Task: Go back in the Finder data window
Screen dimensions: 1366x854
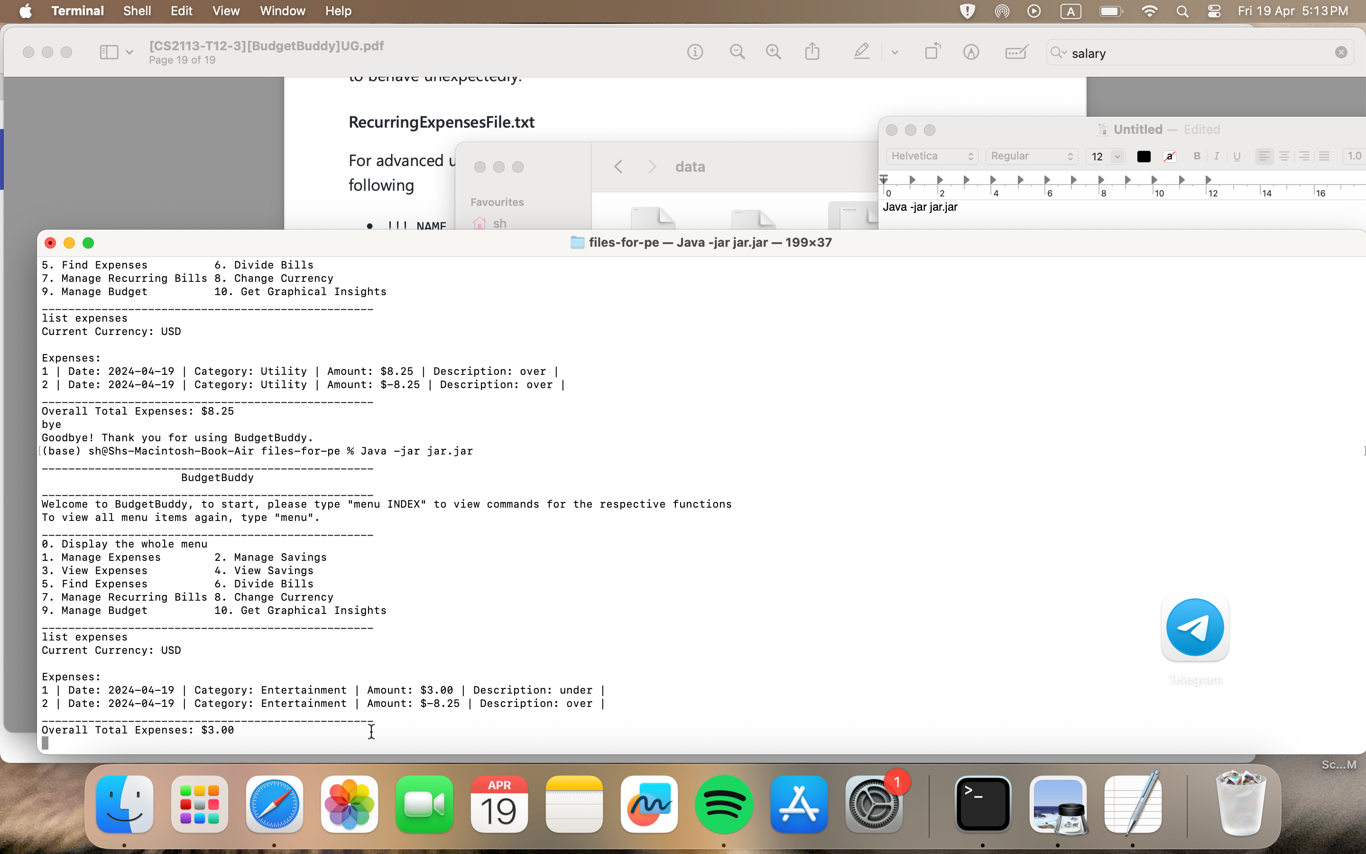Action: [618, 167]
